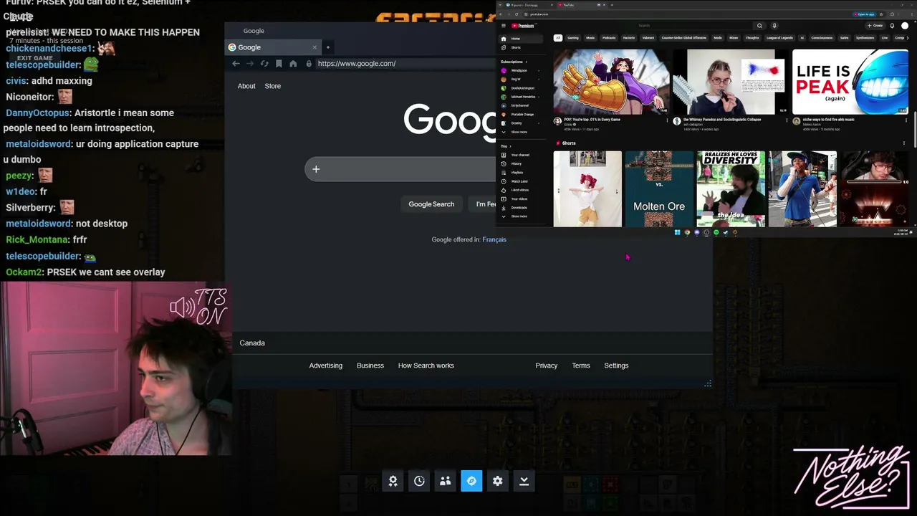The image size is (917, 516).
Task: Switch Google to Français
Action: [494, 239]
